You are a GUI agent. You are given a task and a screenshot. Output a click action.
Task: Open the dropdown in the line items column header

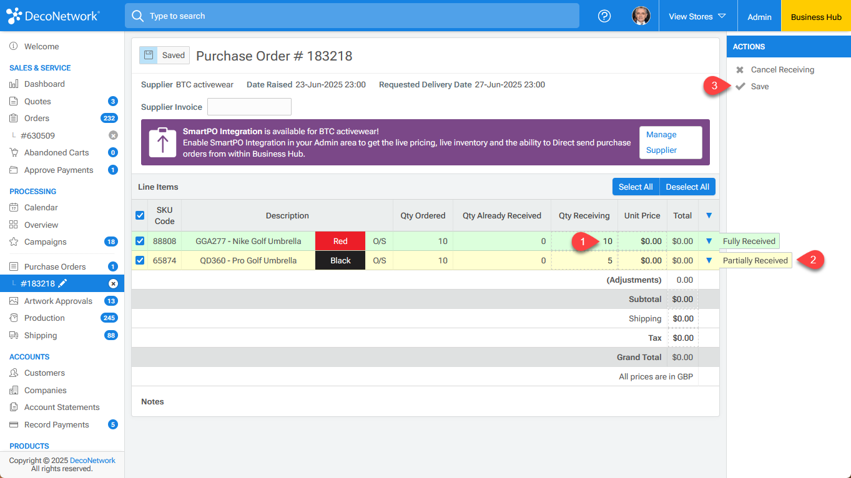(709, 215)
